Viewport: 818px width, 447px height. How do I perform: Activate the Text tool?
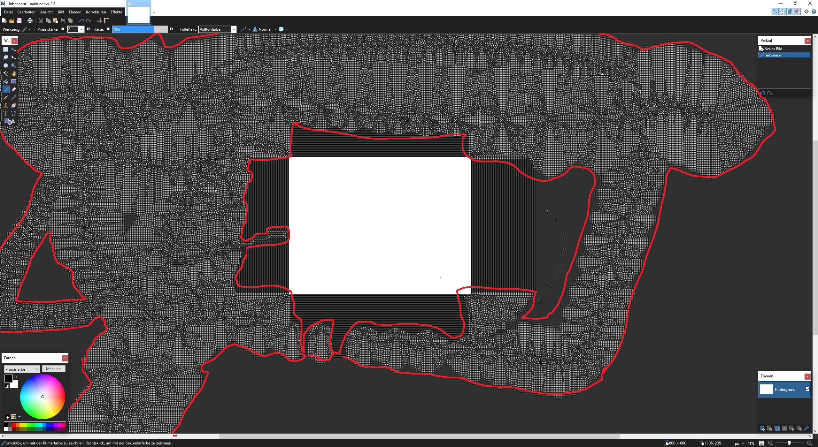(x=5, y=113)
